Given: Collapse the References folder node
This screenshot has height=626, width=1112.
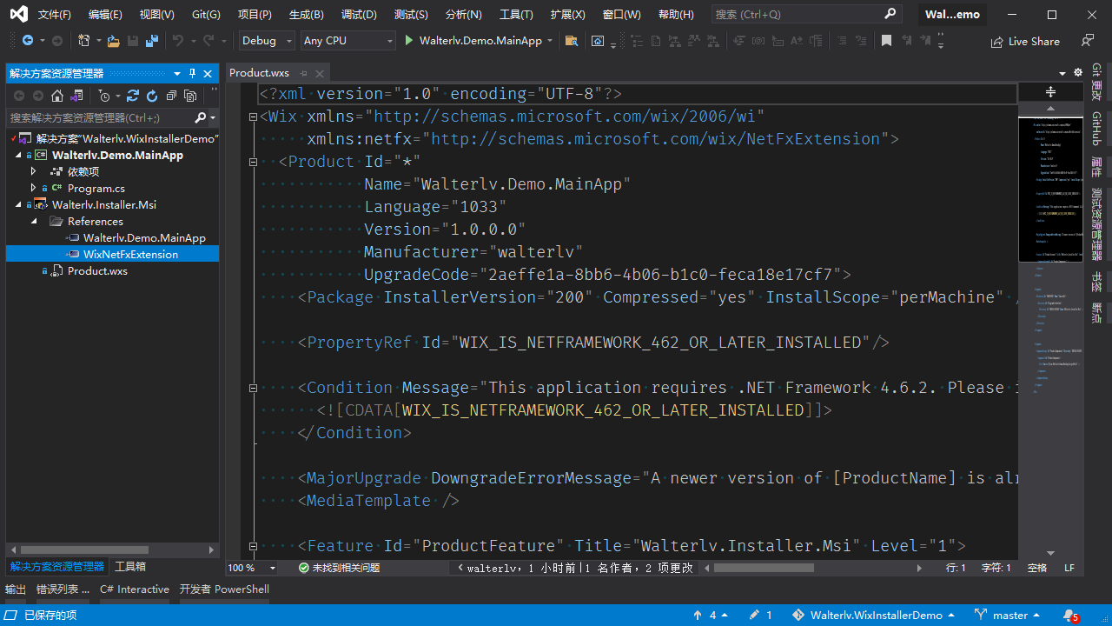Looking at the screenshot, I should click(34, 221).
